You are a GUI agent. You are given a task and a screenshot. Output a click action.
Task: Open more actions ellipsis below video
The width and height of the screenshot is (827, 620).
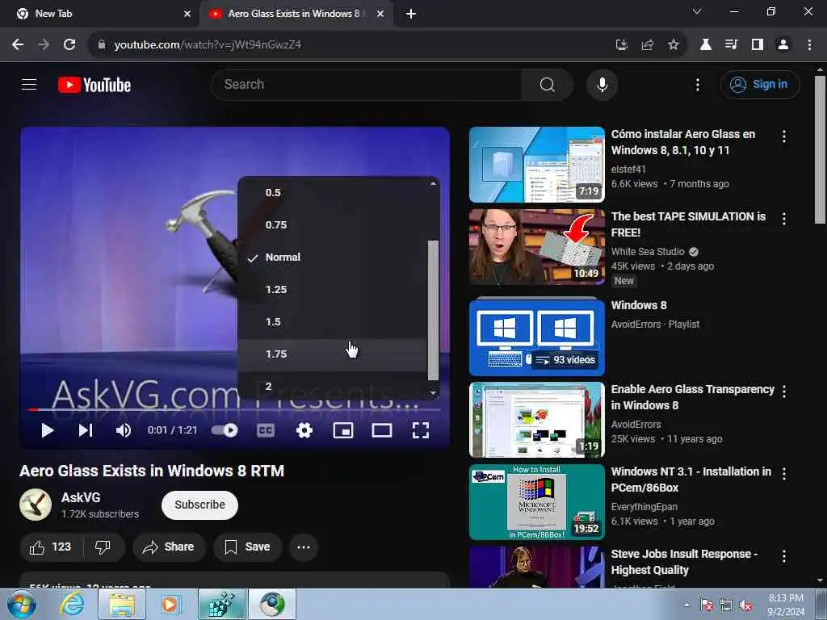[304, 547]
